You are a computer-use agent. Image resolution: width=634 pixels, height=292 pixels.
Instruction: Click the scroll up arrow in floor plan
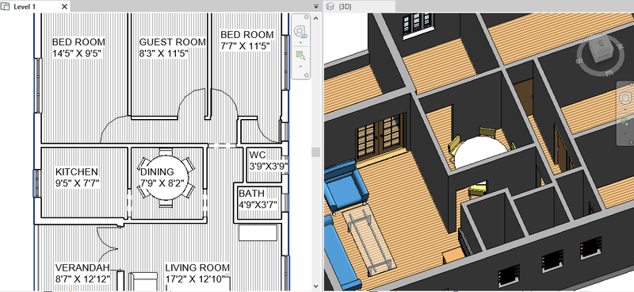click(315, 18)
